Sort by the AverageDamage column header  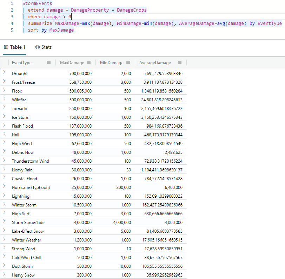click(x=155, y=63)
